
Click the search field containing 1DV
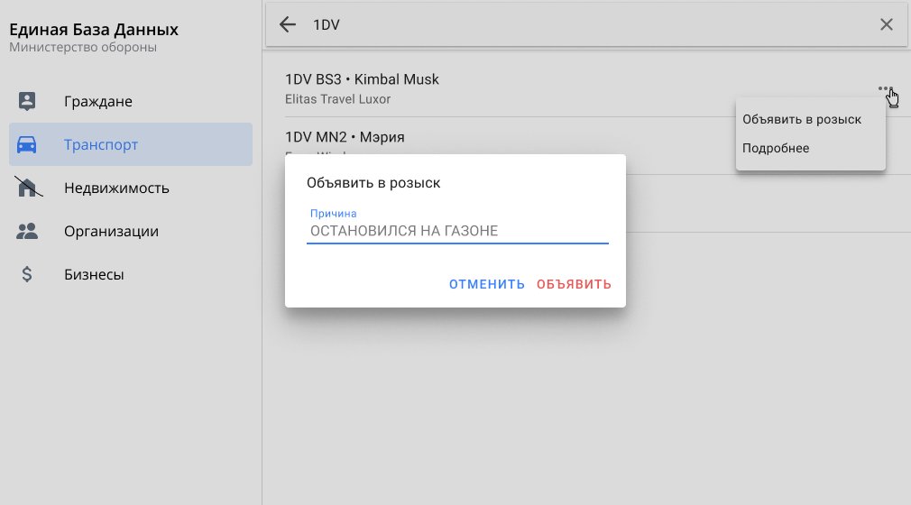(577, 24)
